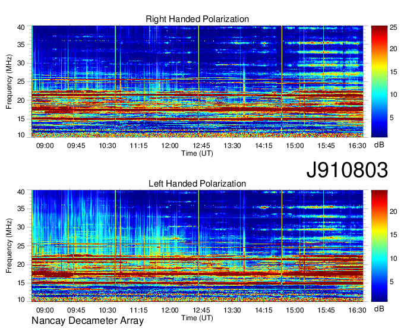Click 'Time (UT)' label under Left Handed plot
The image size is (404, 328).
197,318
